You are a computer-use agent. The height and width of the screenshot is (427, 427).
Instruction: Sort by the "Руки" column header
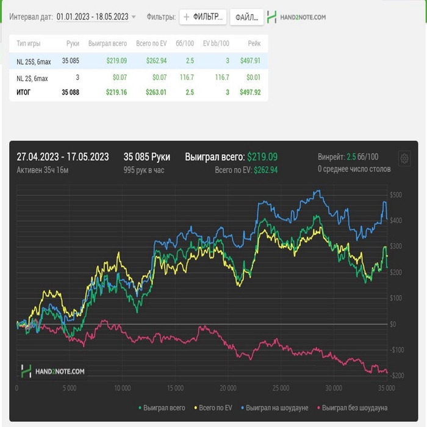coord(73,43)
